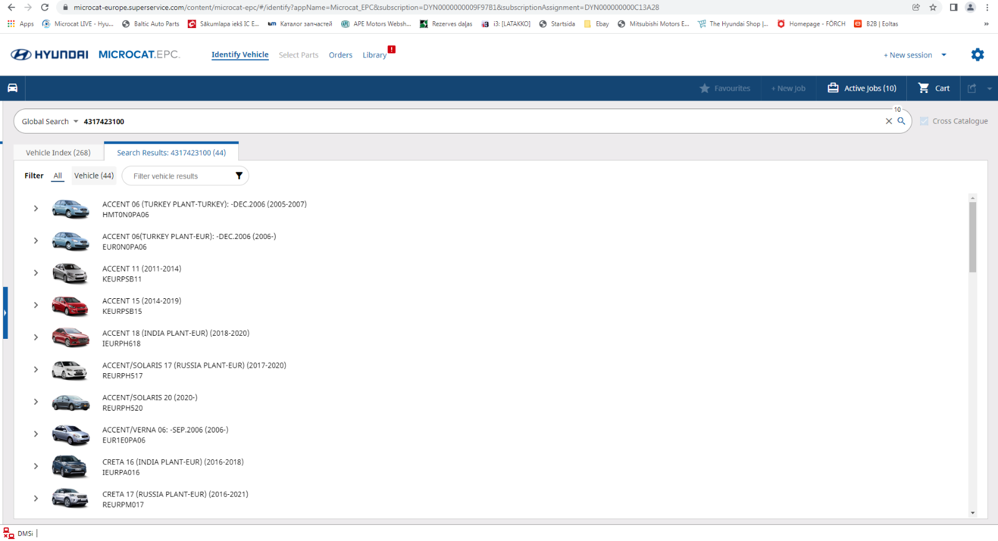Image resolution: width=998 pixels, height=541 pixels.
Task: Click the browser side panel icon
Action: (954, 7)
